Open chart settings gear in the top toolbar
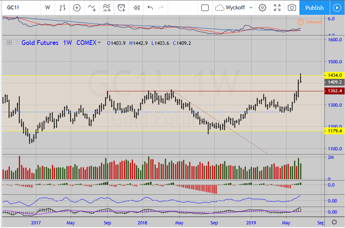345x228 pixels. [x=262, y=8]
